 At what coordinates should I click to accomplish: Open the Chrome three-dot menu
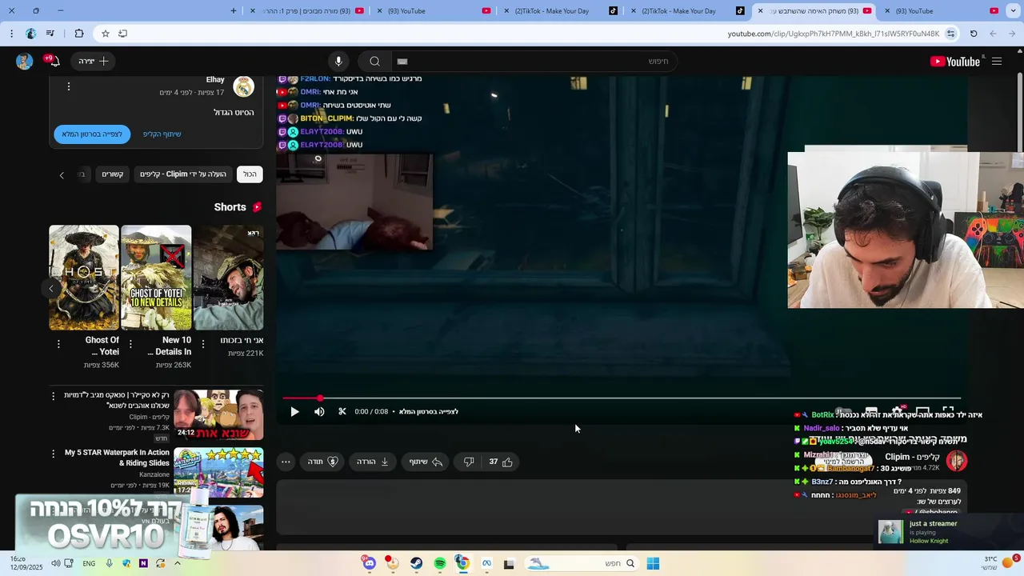tap(11, 34)
